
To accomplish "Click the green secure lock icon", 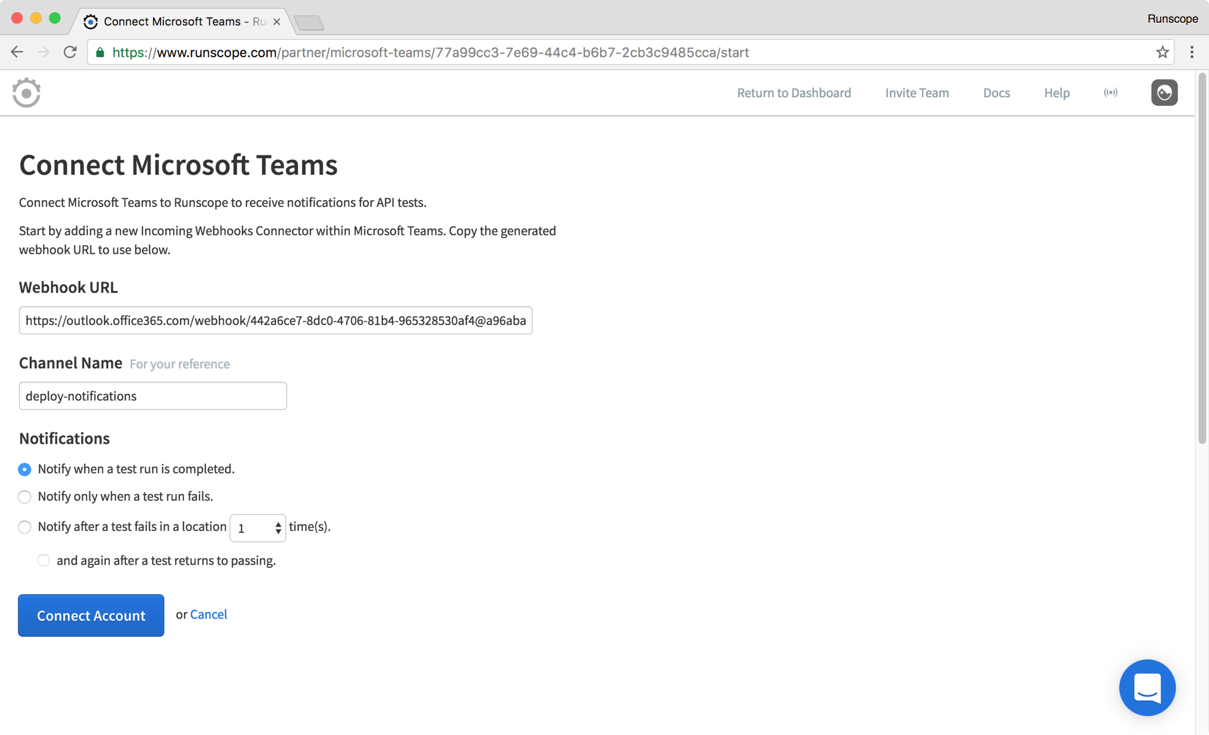I will click(100, 52).
